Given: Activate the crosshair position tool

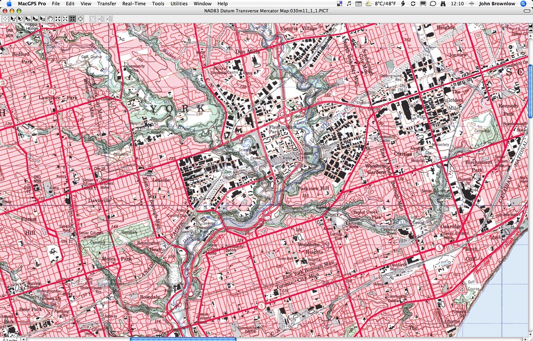Looking at the screenshot, I should coord(5,18).
